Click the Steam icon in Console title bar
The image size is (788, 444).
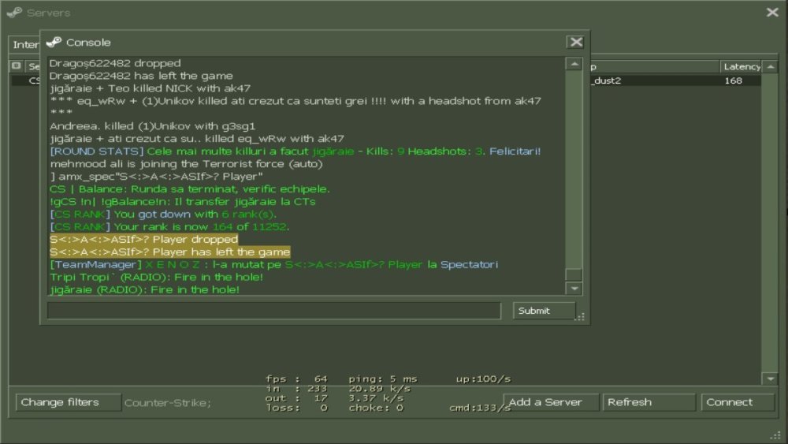point(54,43)
